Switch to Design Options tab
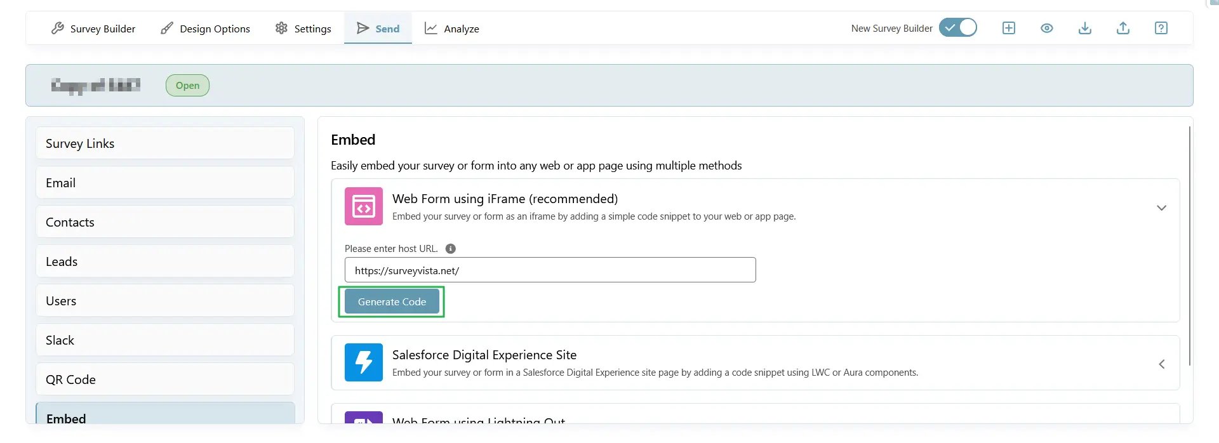This screenshot has height=443, width=1219. point(205,29)
